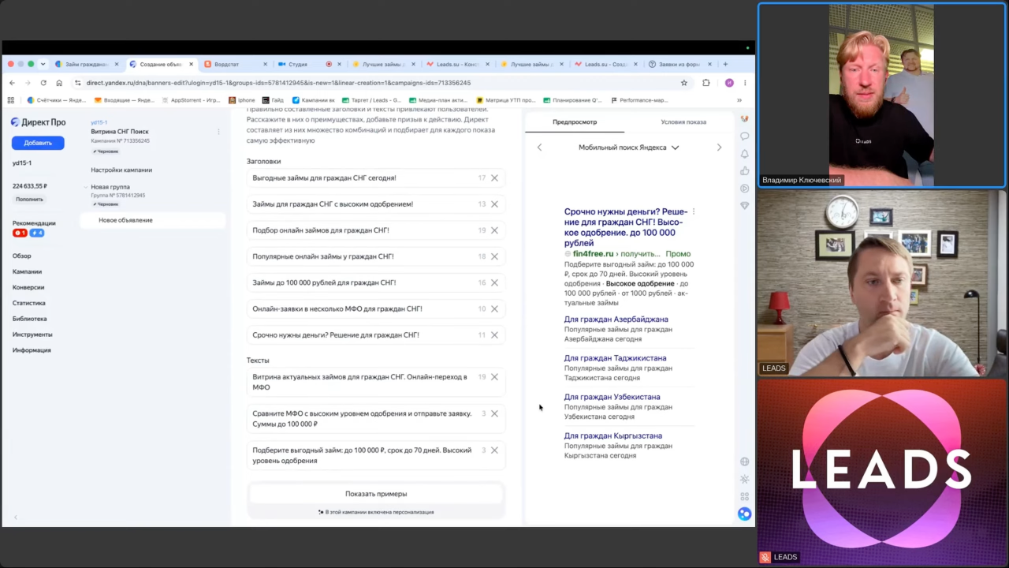The width and height of the screenshot is (1009, 568).
Task: Open the globe language icon in right sidebar
Action: coord(744,461)
